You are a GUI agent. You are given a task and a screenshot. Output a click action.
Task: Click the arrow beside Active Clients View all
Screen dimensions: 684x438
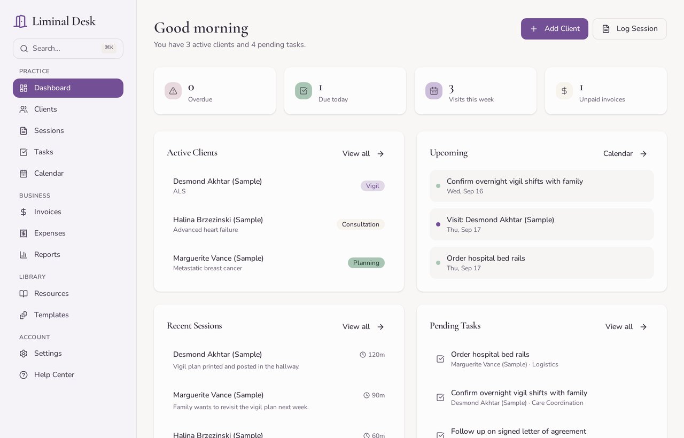click(x=380, y=154)
